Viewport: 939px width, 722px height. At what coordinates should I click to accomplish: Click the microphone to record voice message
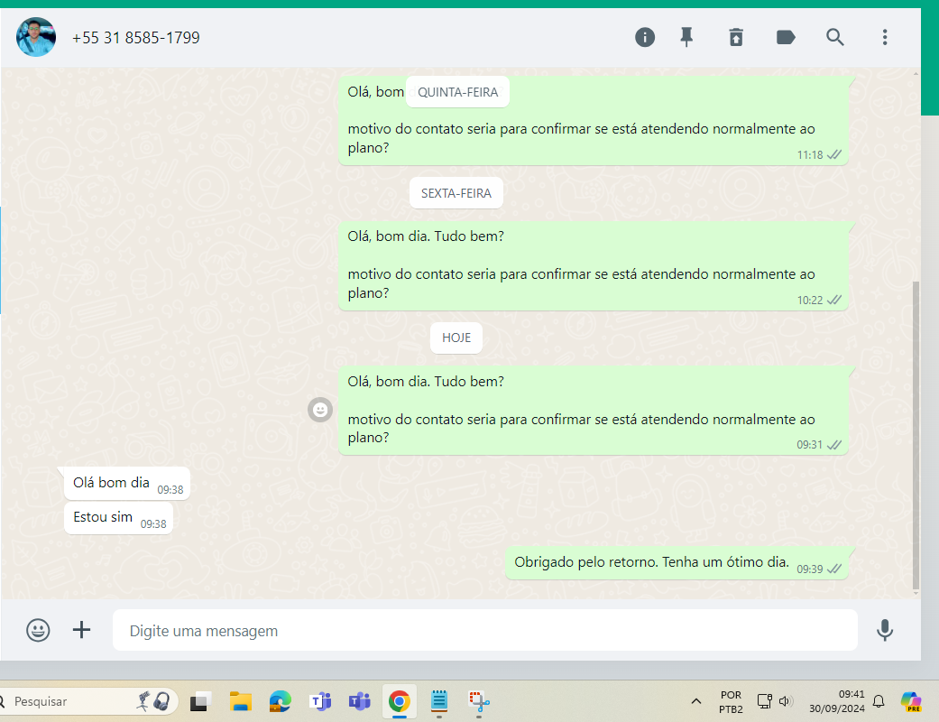tap(885, 630)
